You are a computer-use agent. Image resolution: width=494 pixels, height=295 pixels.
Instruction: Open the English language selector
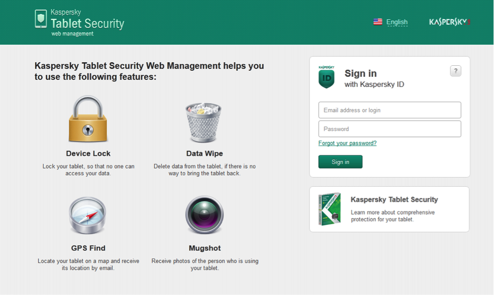tap(397, 22)
